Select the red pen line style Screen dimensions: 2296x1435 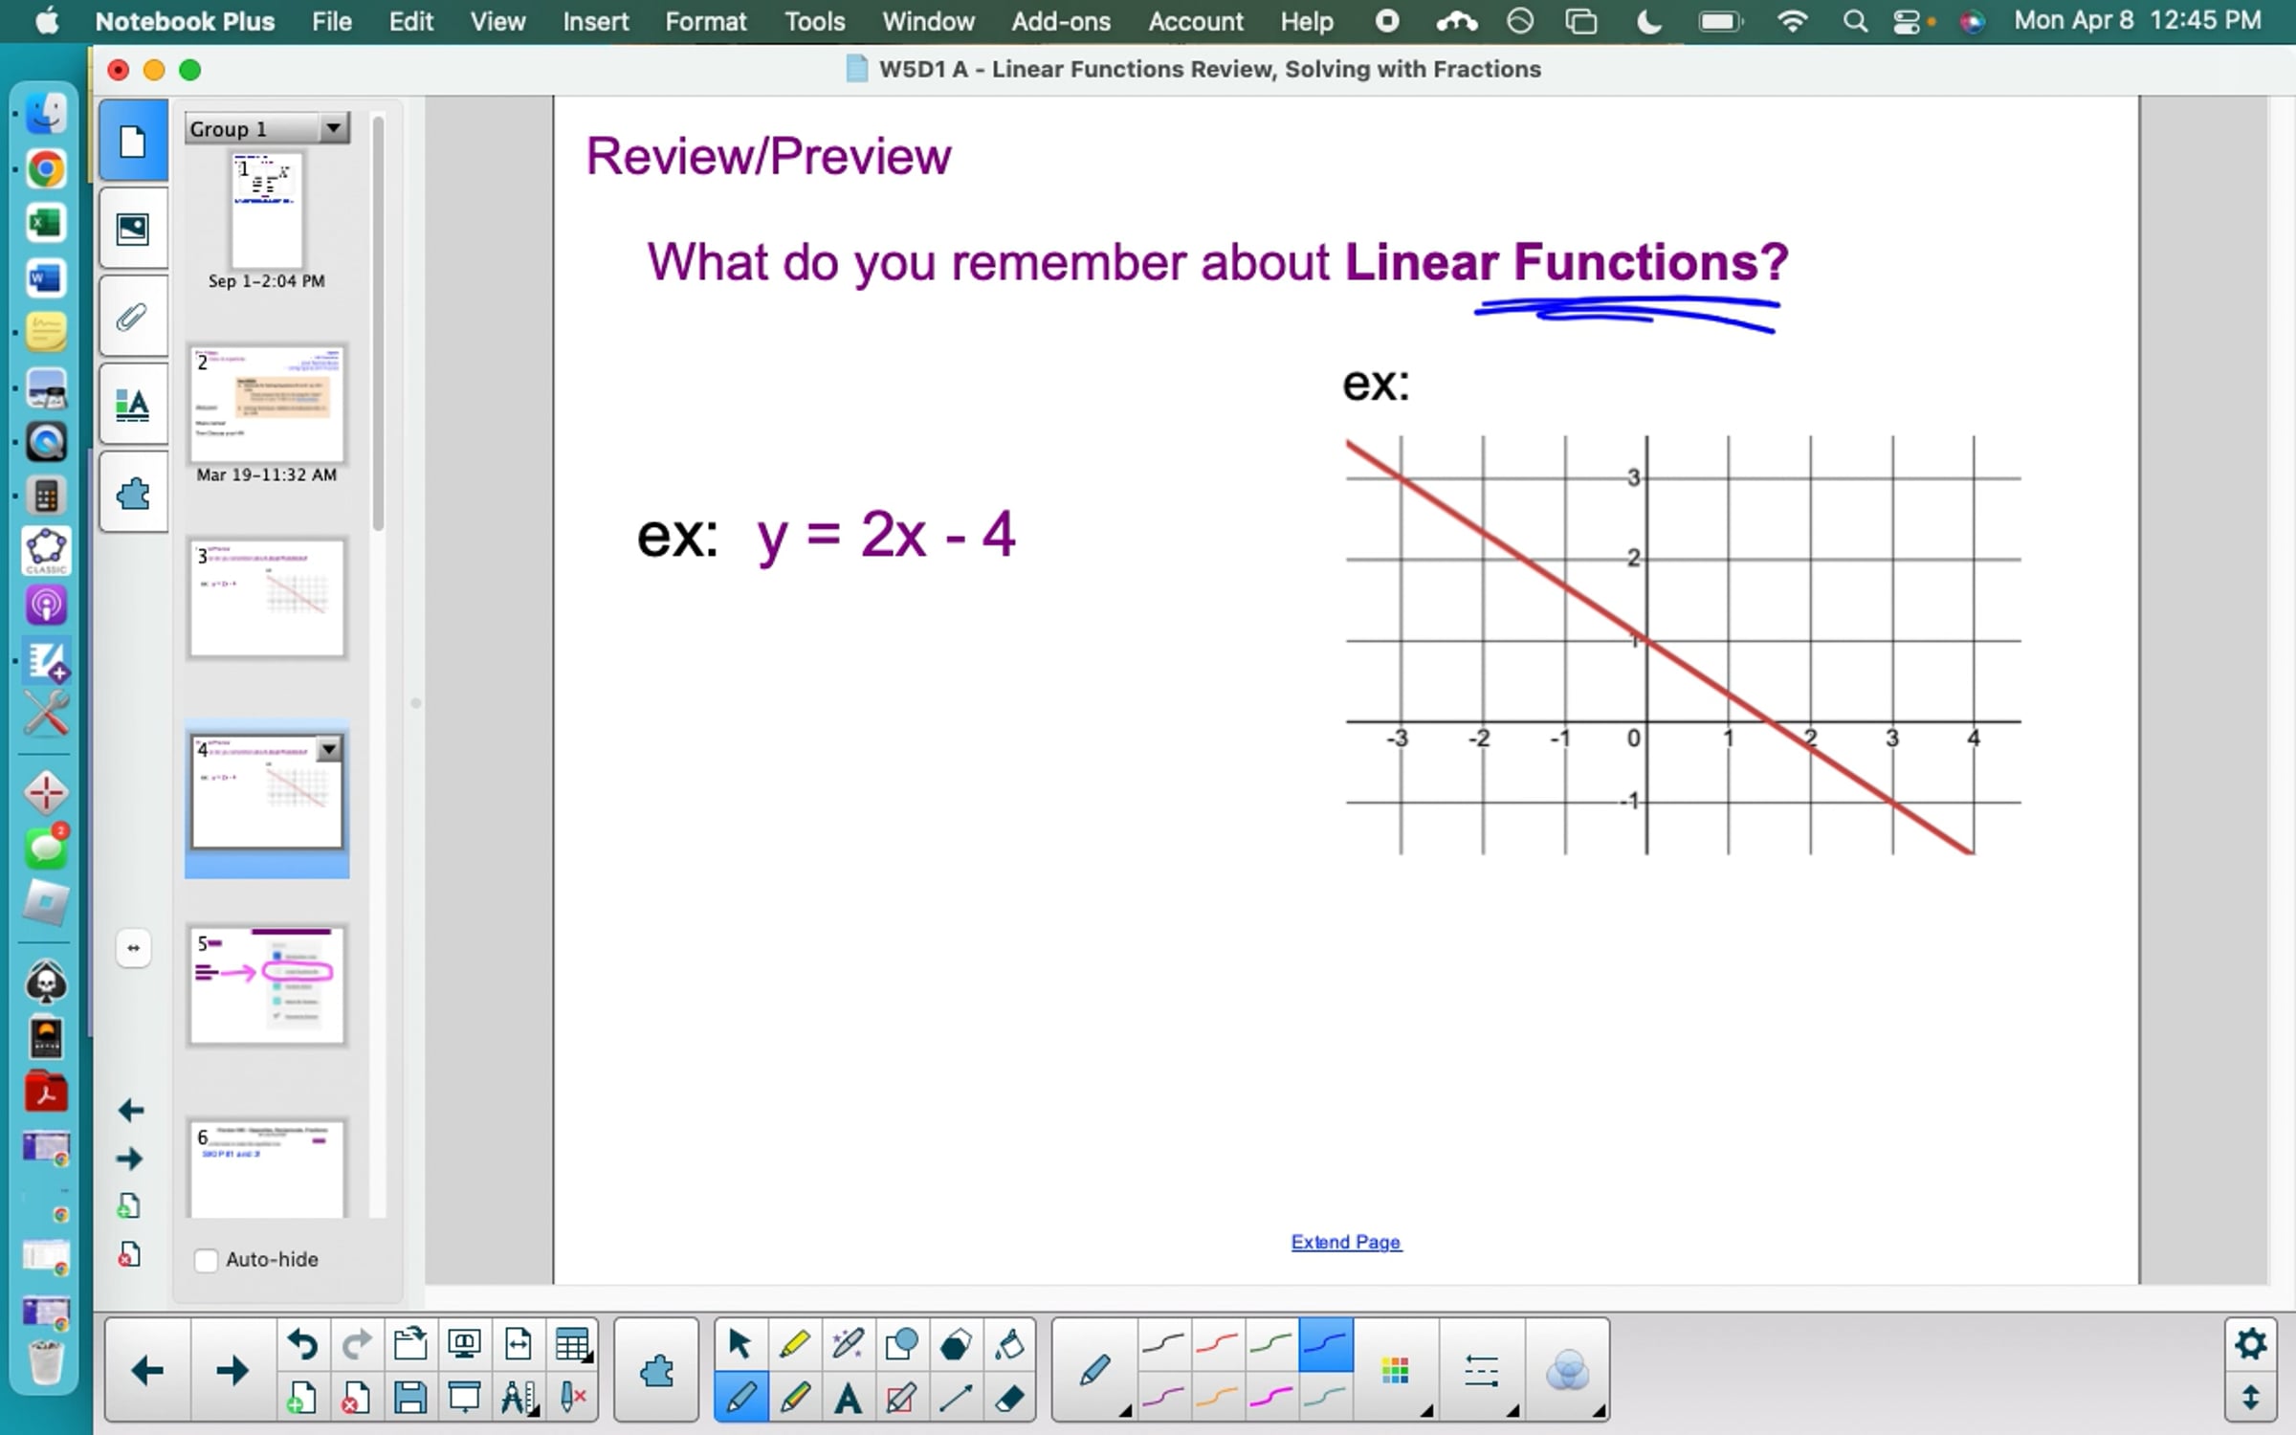point(1217,1344)
